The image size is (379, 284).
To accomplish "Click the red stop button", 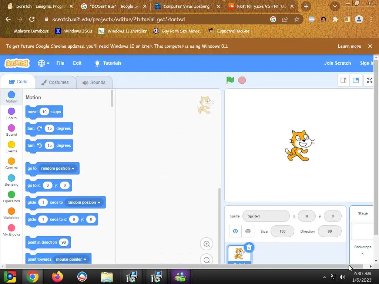I will 242,80.
